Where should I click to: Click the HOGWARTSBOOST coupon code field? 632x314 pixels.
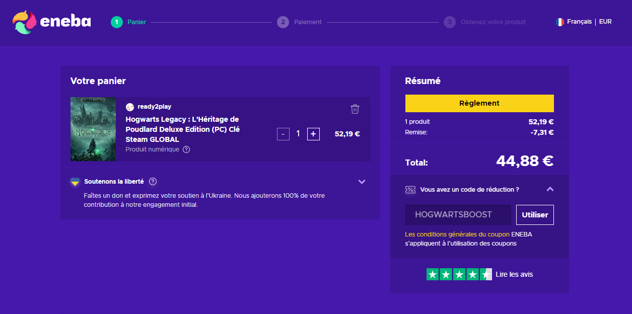[458, 215]
